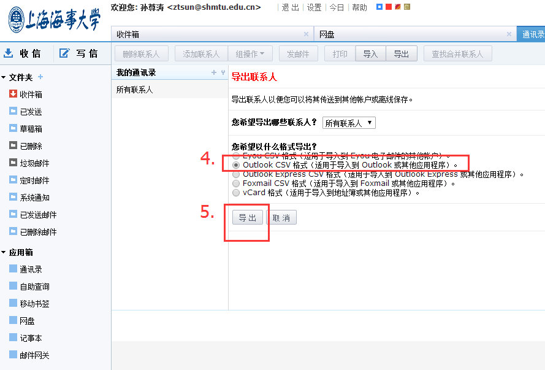Select the Outlook CSV format radio button
Viewport: 545px width, 370px height.
237,165
